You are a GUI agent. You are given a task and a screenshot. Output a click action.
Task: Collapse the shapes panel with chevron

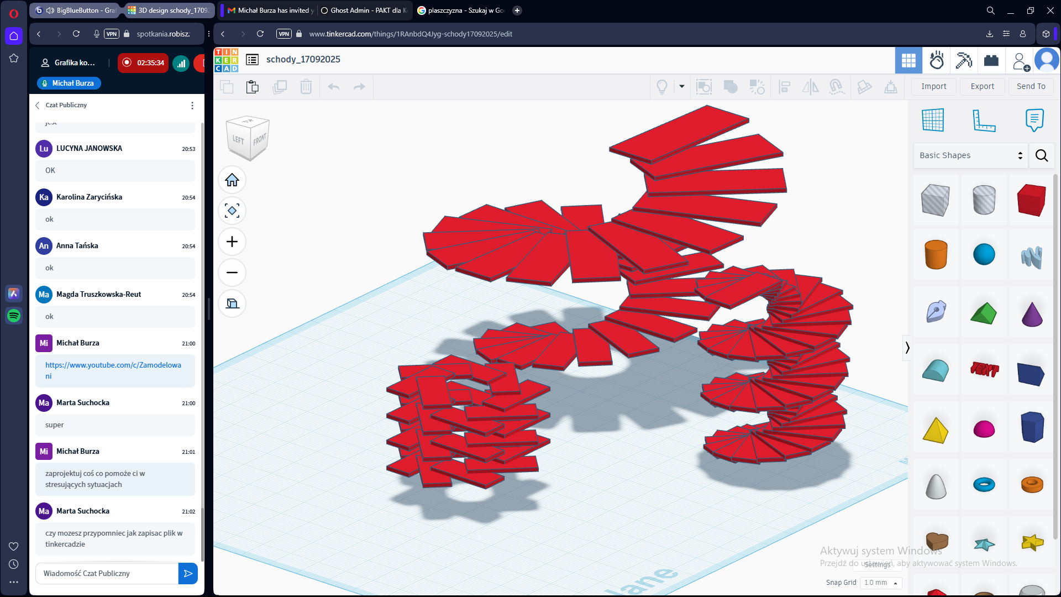[907, 348]
